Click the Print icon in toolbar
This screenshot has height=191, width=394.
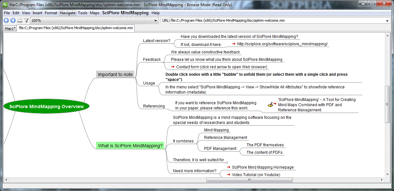point(20,20)
